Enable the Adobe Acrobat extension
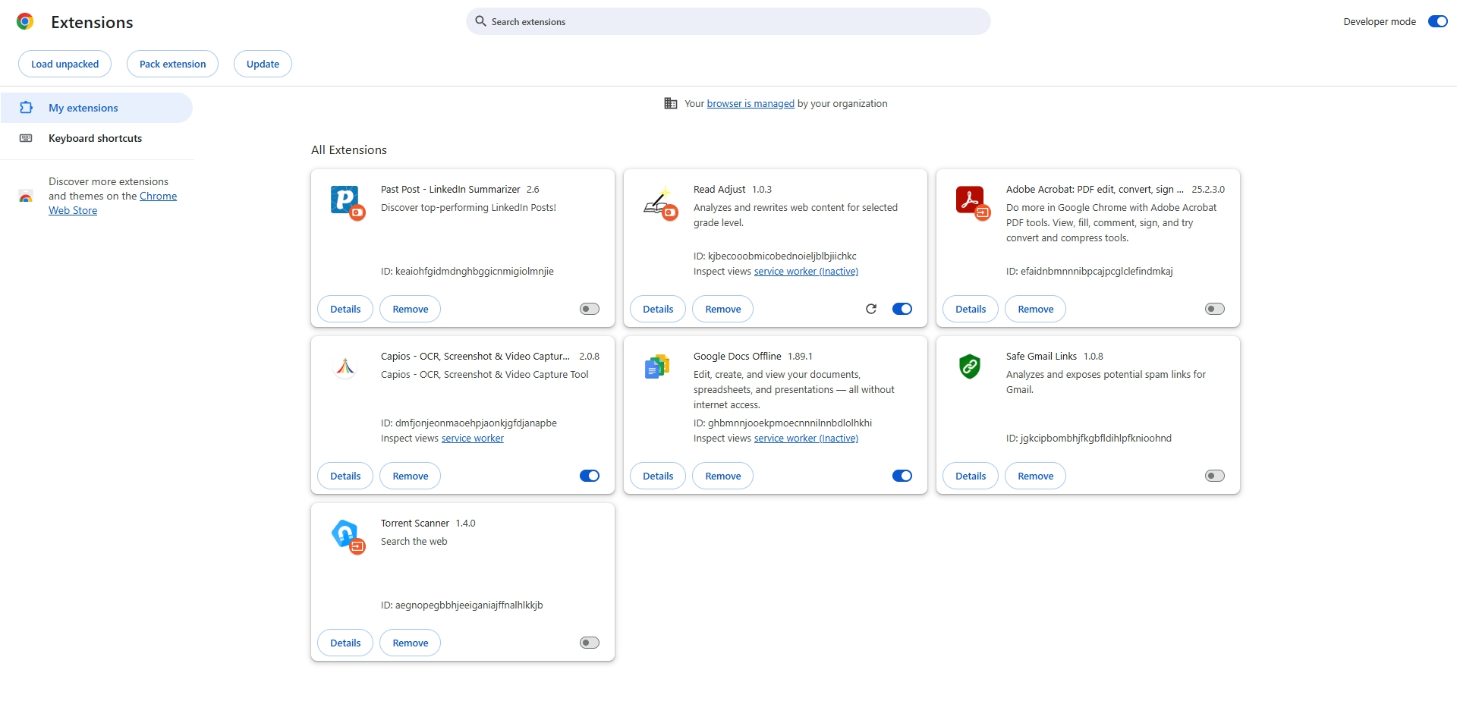Screen dimensions: 1457x717 [x=1215, y=309]
